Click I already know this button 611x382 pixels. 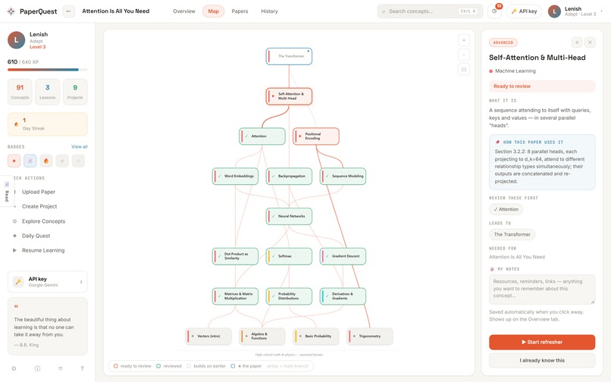click(x=542, y=361)
